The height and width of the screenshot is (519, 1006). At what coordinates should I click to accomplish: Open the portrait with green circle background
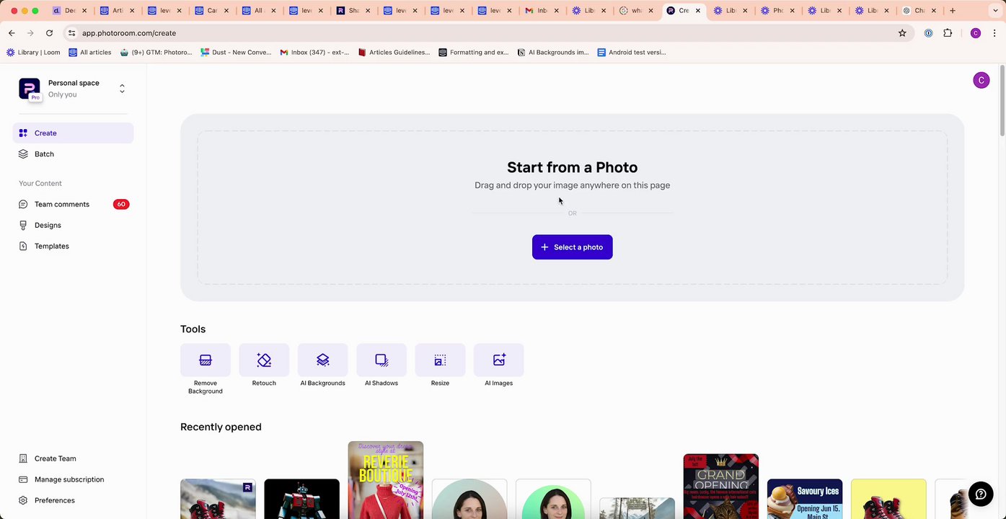tap(553, 499)
